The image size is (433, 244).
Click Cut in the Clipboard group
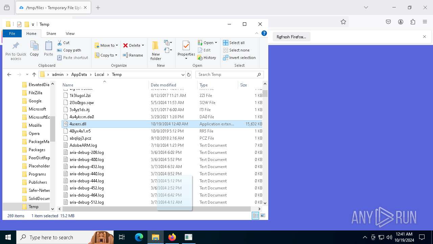click(63, 43)
